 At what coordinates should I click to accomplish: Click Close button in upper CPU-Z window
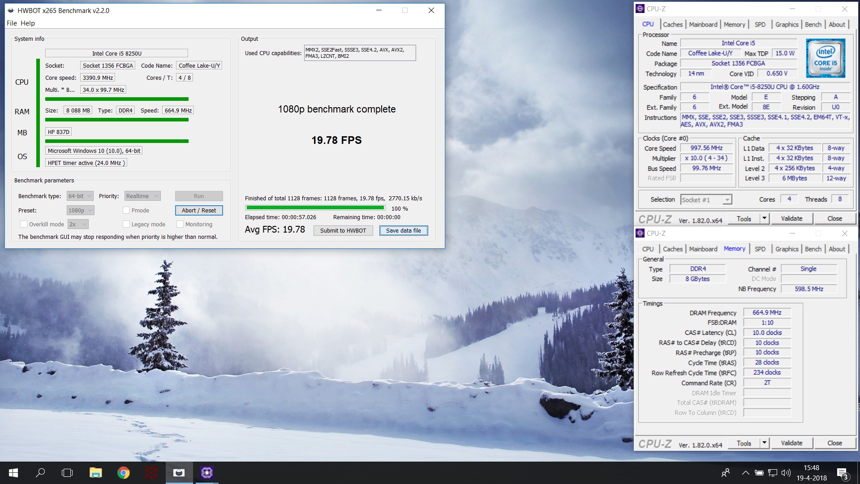pos(834,219)
